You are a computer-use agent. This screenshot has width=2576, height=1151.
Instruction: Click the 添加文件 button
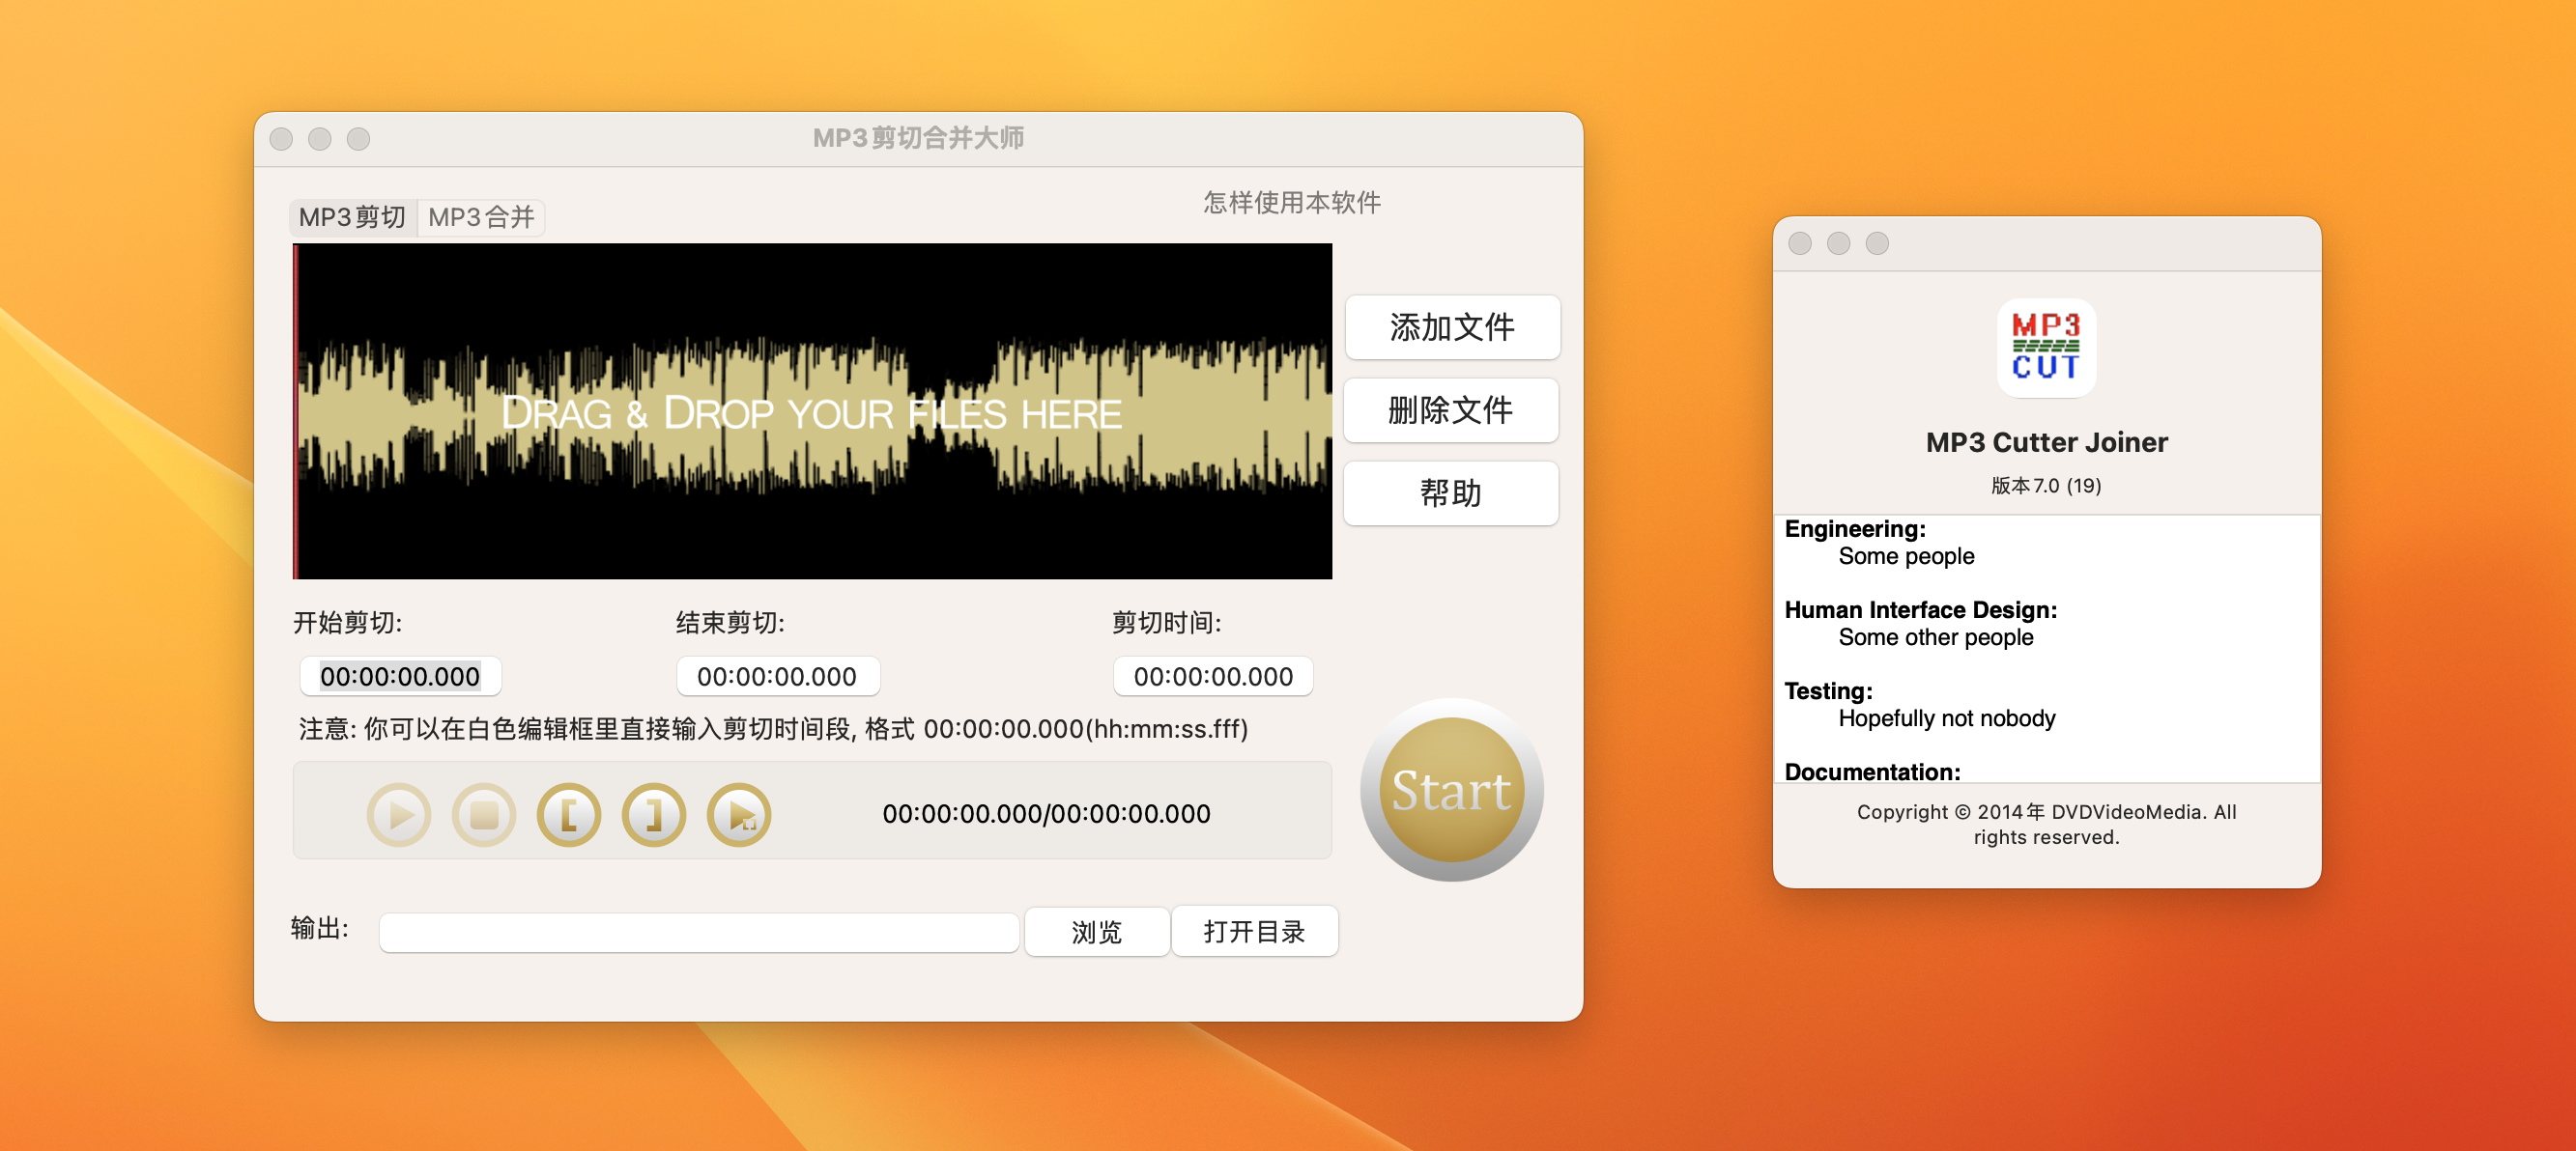(1451, 327)
